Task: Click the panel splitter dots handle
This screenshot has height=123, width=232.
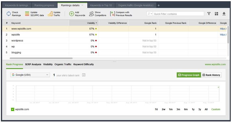Action: click(x=114, y=61)
